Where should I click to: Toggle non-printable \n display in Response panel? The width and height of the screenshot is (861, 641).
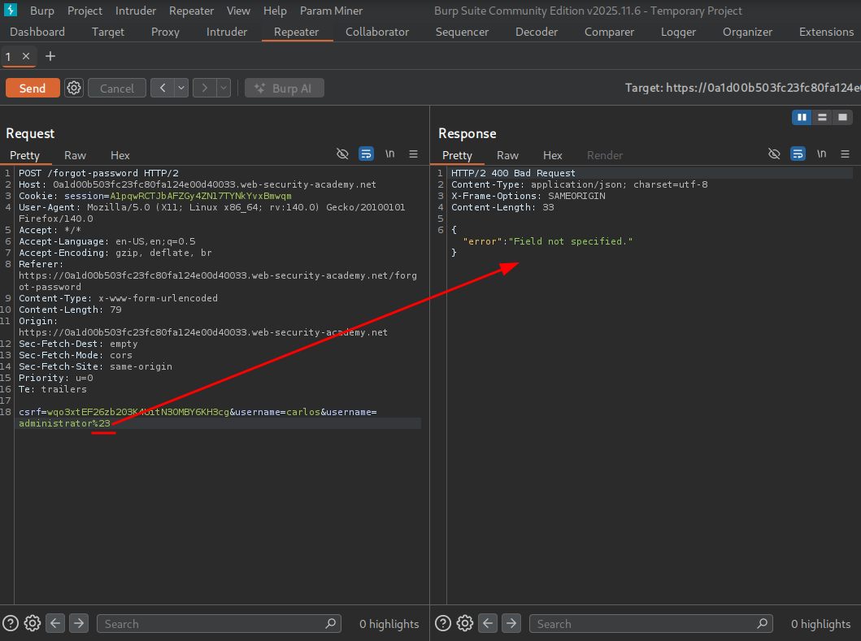coord(821,154)
